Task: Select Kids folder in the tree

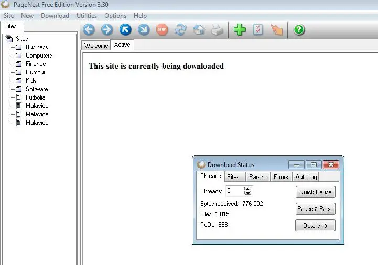Action: click(x=31, y=81)
